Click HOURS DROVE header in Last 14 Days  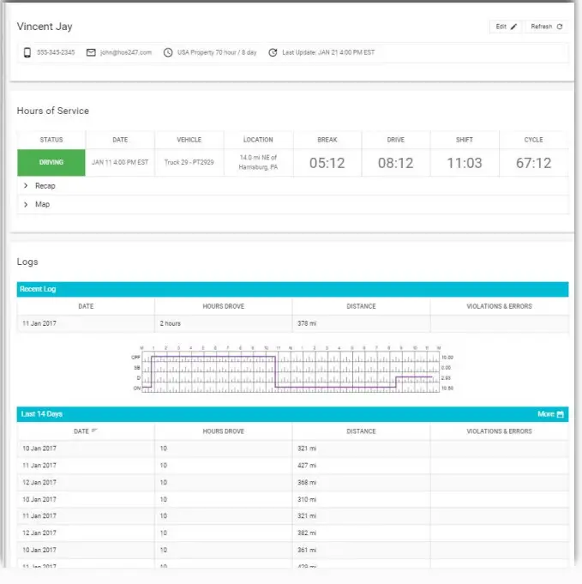coord(224,431)
